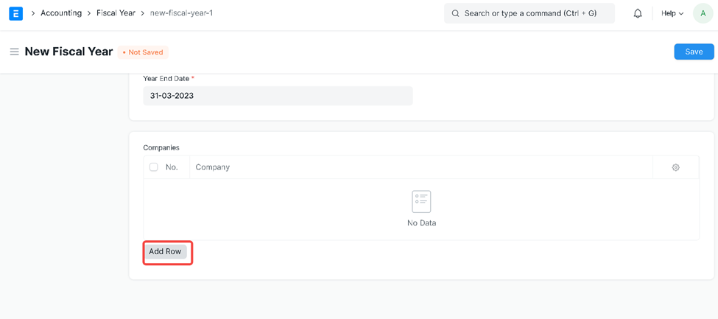Open the user avatar menu
Screen dimensions: 718x319
pyautogui.click(x=703, y=13)
